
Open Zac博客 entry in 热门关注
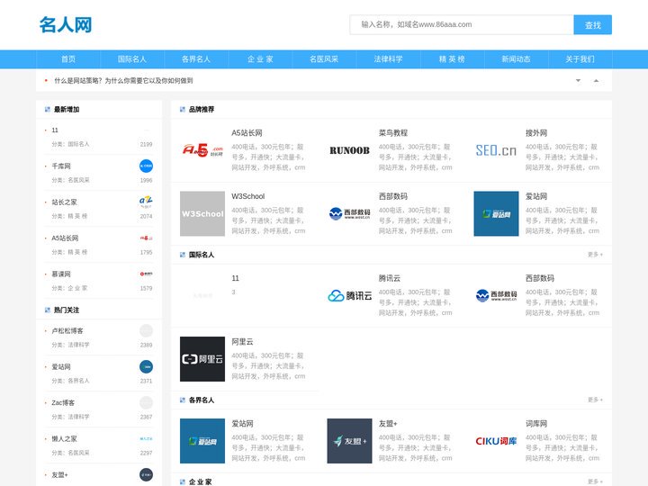tap(63, 402)
